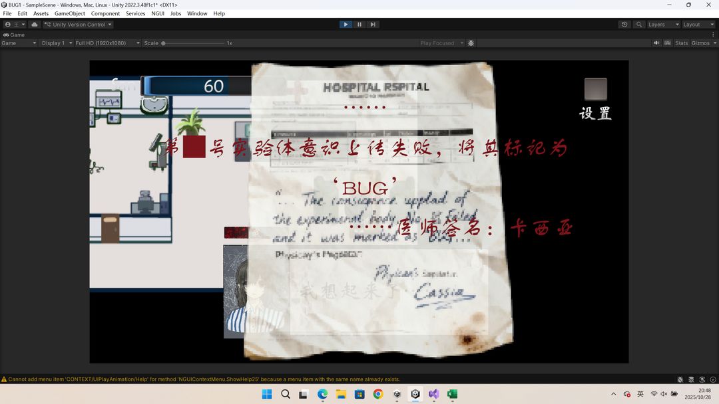Image resolution: width=719 pixels, height=404 pixels.
Task: Click the Unity search magnifier icon
Action: 639,25
